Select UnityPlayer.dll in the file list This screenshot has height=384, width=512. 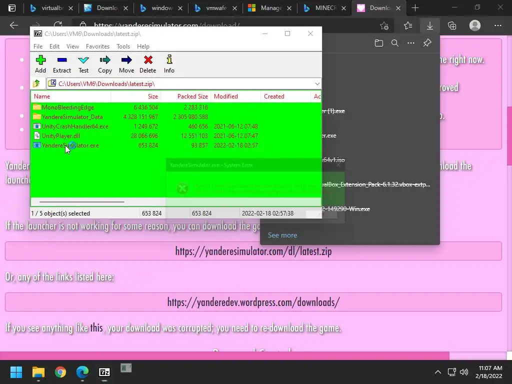(x=60, y=135)
